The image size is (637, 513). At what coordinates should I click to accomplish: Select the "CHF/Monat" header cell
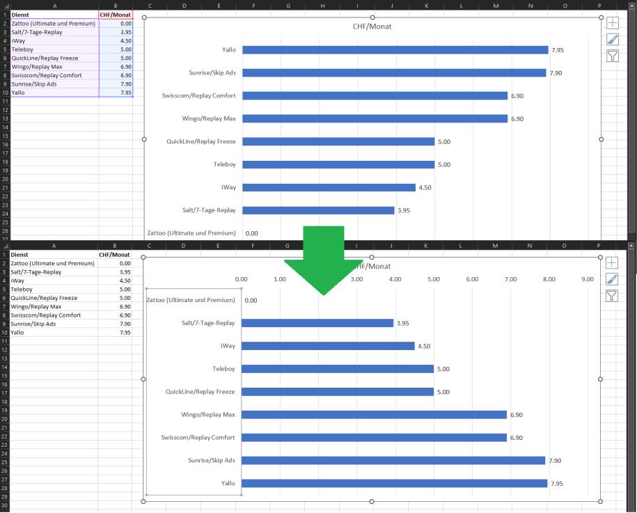[x=115, y=15]
